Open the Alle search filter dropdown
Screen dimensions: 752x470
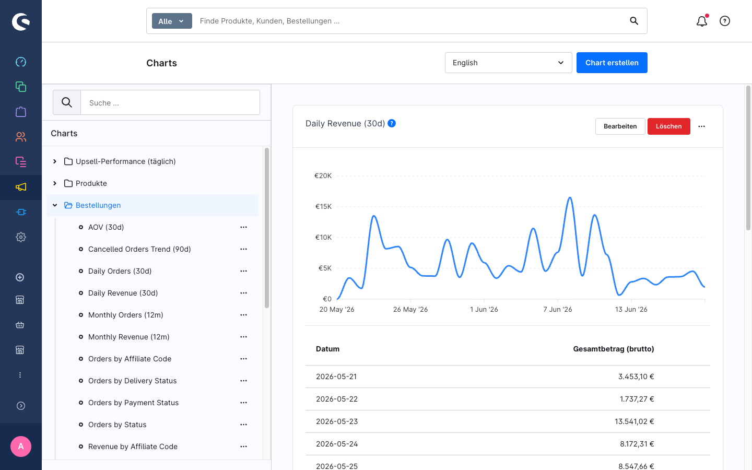pos(172,21)
